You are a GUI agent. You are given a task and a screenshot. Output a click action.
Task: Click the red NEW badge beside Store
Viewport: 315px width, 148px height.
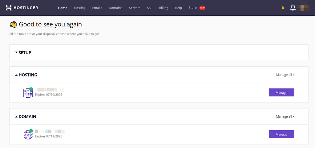click(x=202, y=8)
